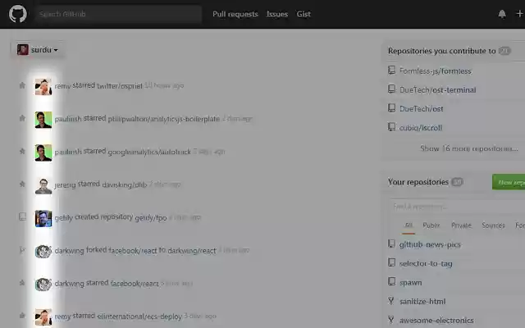This screenshot has height=328, width=525.
Task: Click the star icon beside davisking/dlib event
Action: (x=22, y=184)
